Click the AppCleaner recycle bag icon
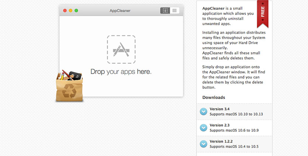The image size is (308, 156). click(69, 86)
